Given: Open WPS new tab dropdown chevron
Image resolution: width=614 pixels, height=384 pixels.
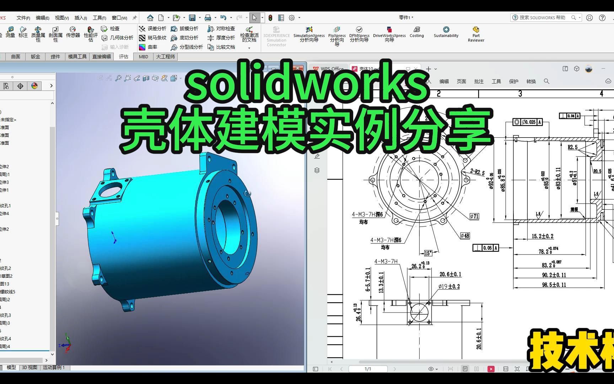Looking at the screenshot, I should click(436, 69).
